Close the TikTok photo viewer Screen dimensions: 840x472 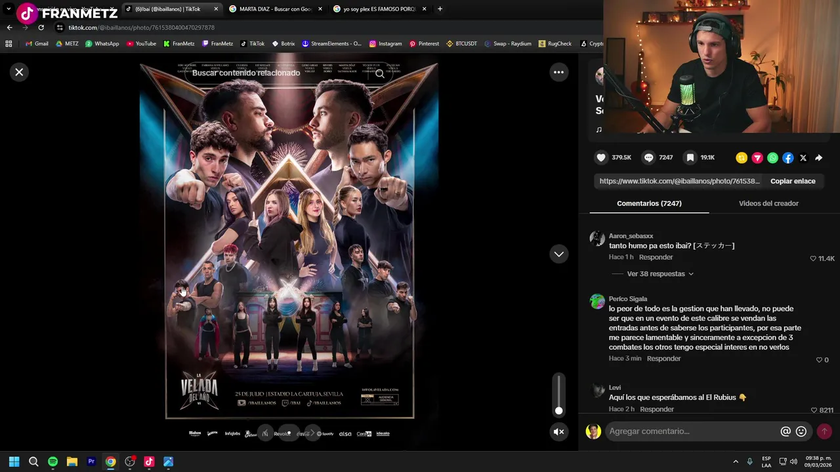[19, 72]
